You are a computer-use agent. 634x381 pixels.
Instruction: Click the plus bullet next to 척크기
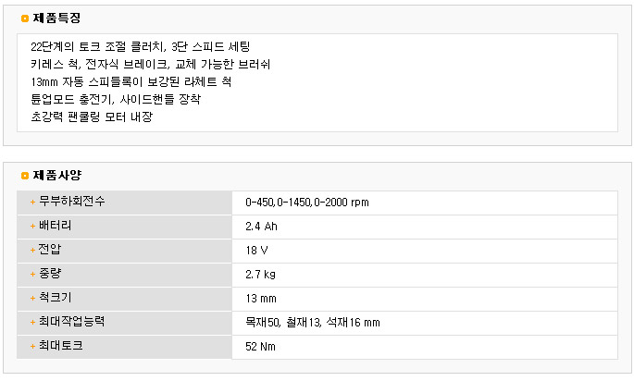[32, 298]
